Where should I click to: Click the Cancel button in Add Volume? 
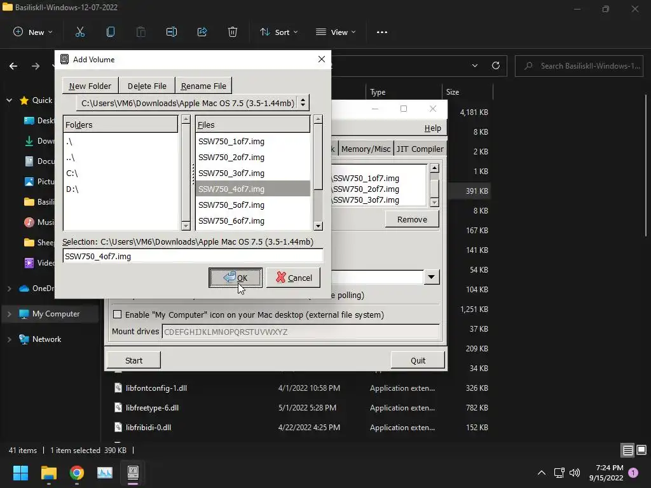(293, 278)
